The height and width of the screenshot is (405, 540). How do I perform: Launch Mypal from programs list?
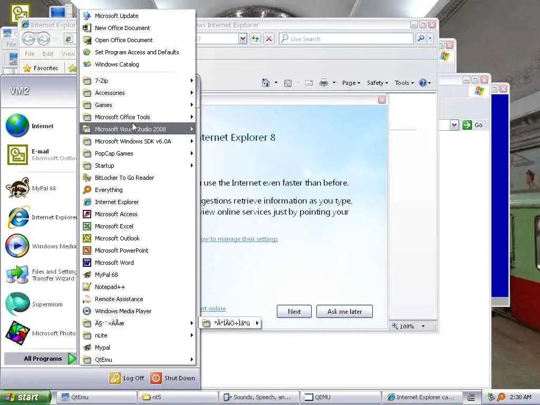138,348
